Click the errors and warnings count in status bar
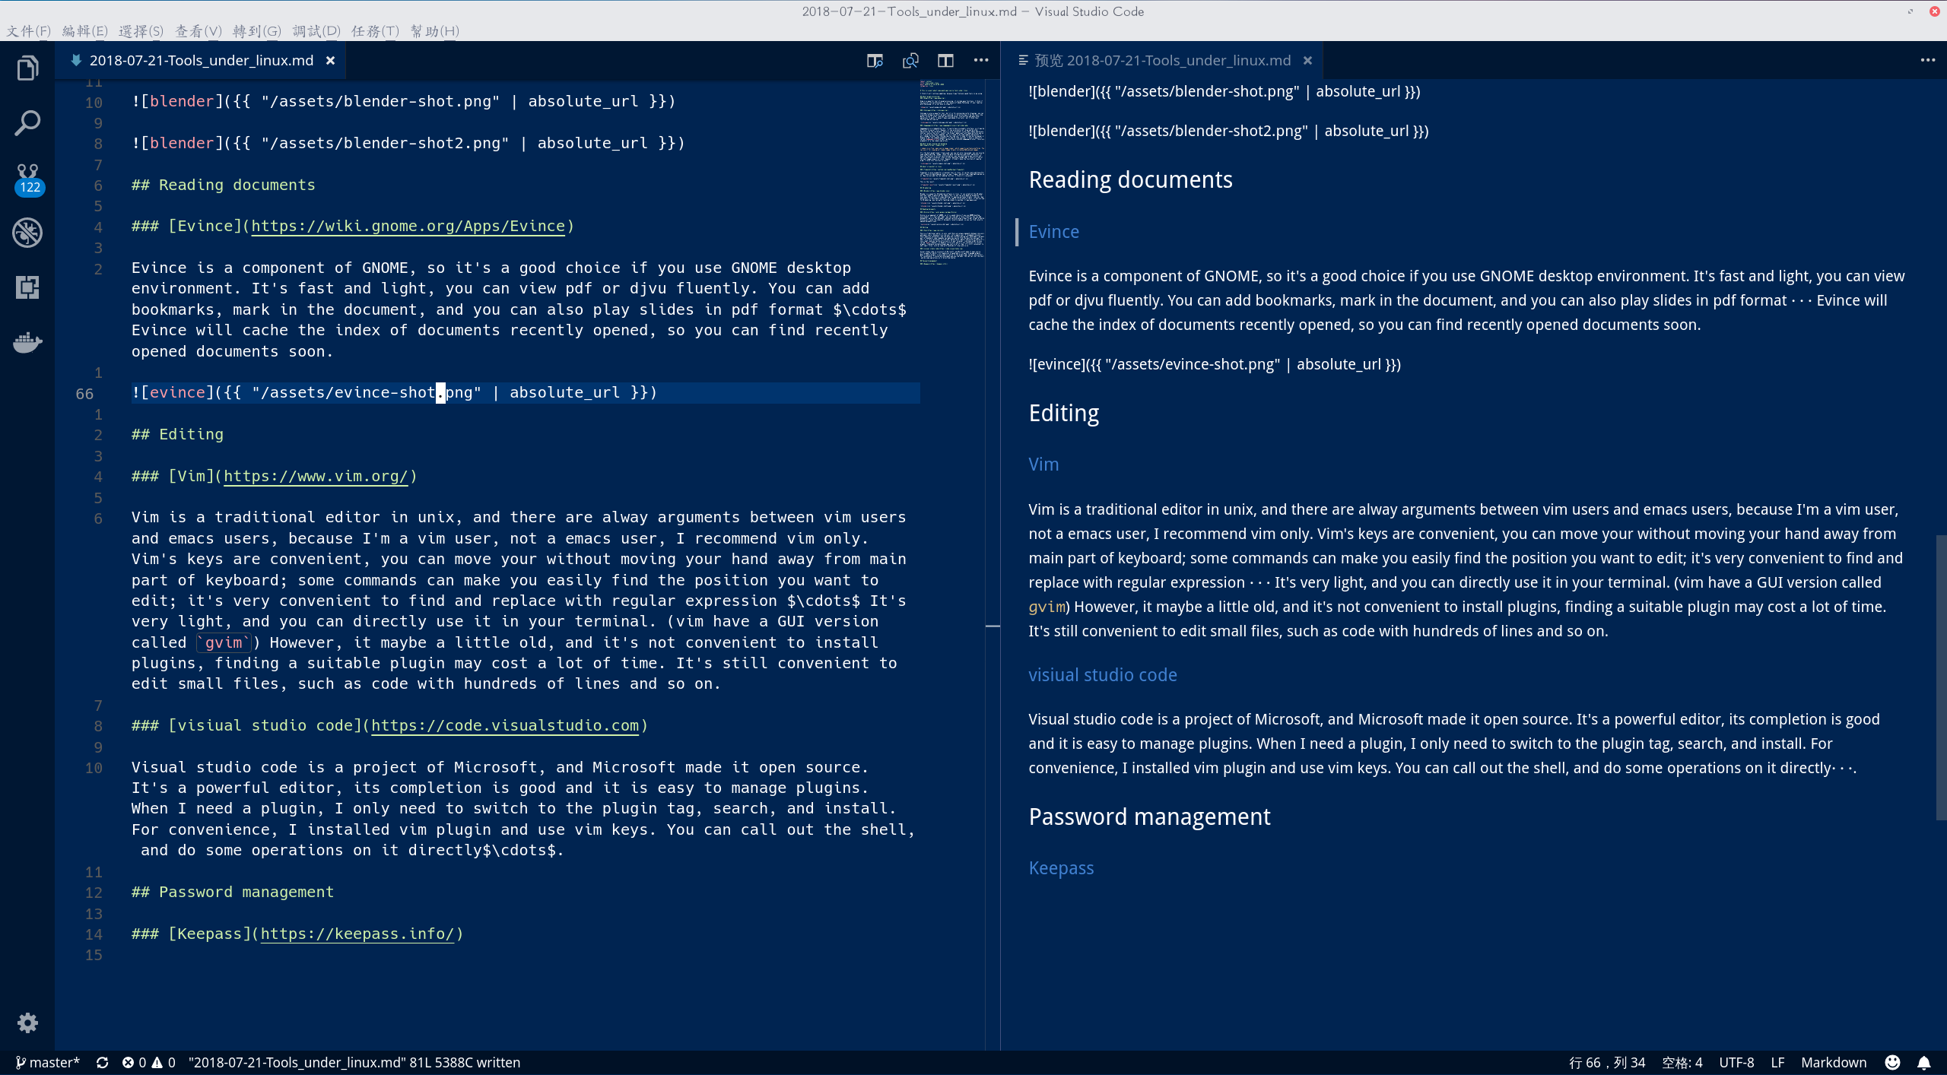The image size is (1947, 1075). [149, 1063]
